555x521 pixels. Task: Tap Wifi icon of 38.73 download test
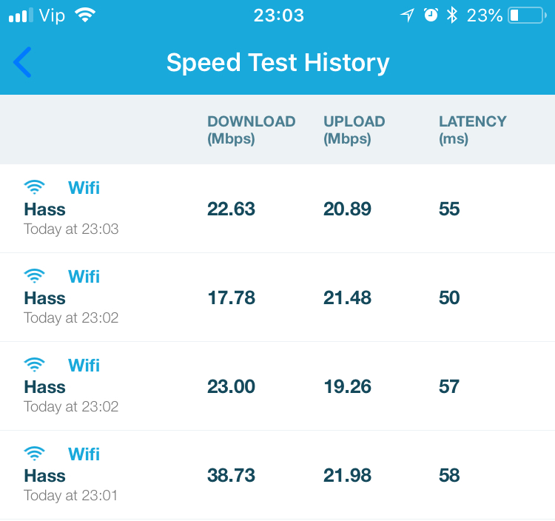pos(34,454)
